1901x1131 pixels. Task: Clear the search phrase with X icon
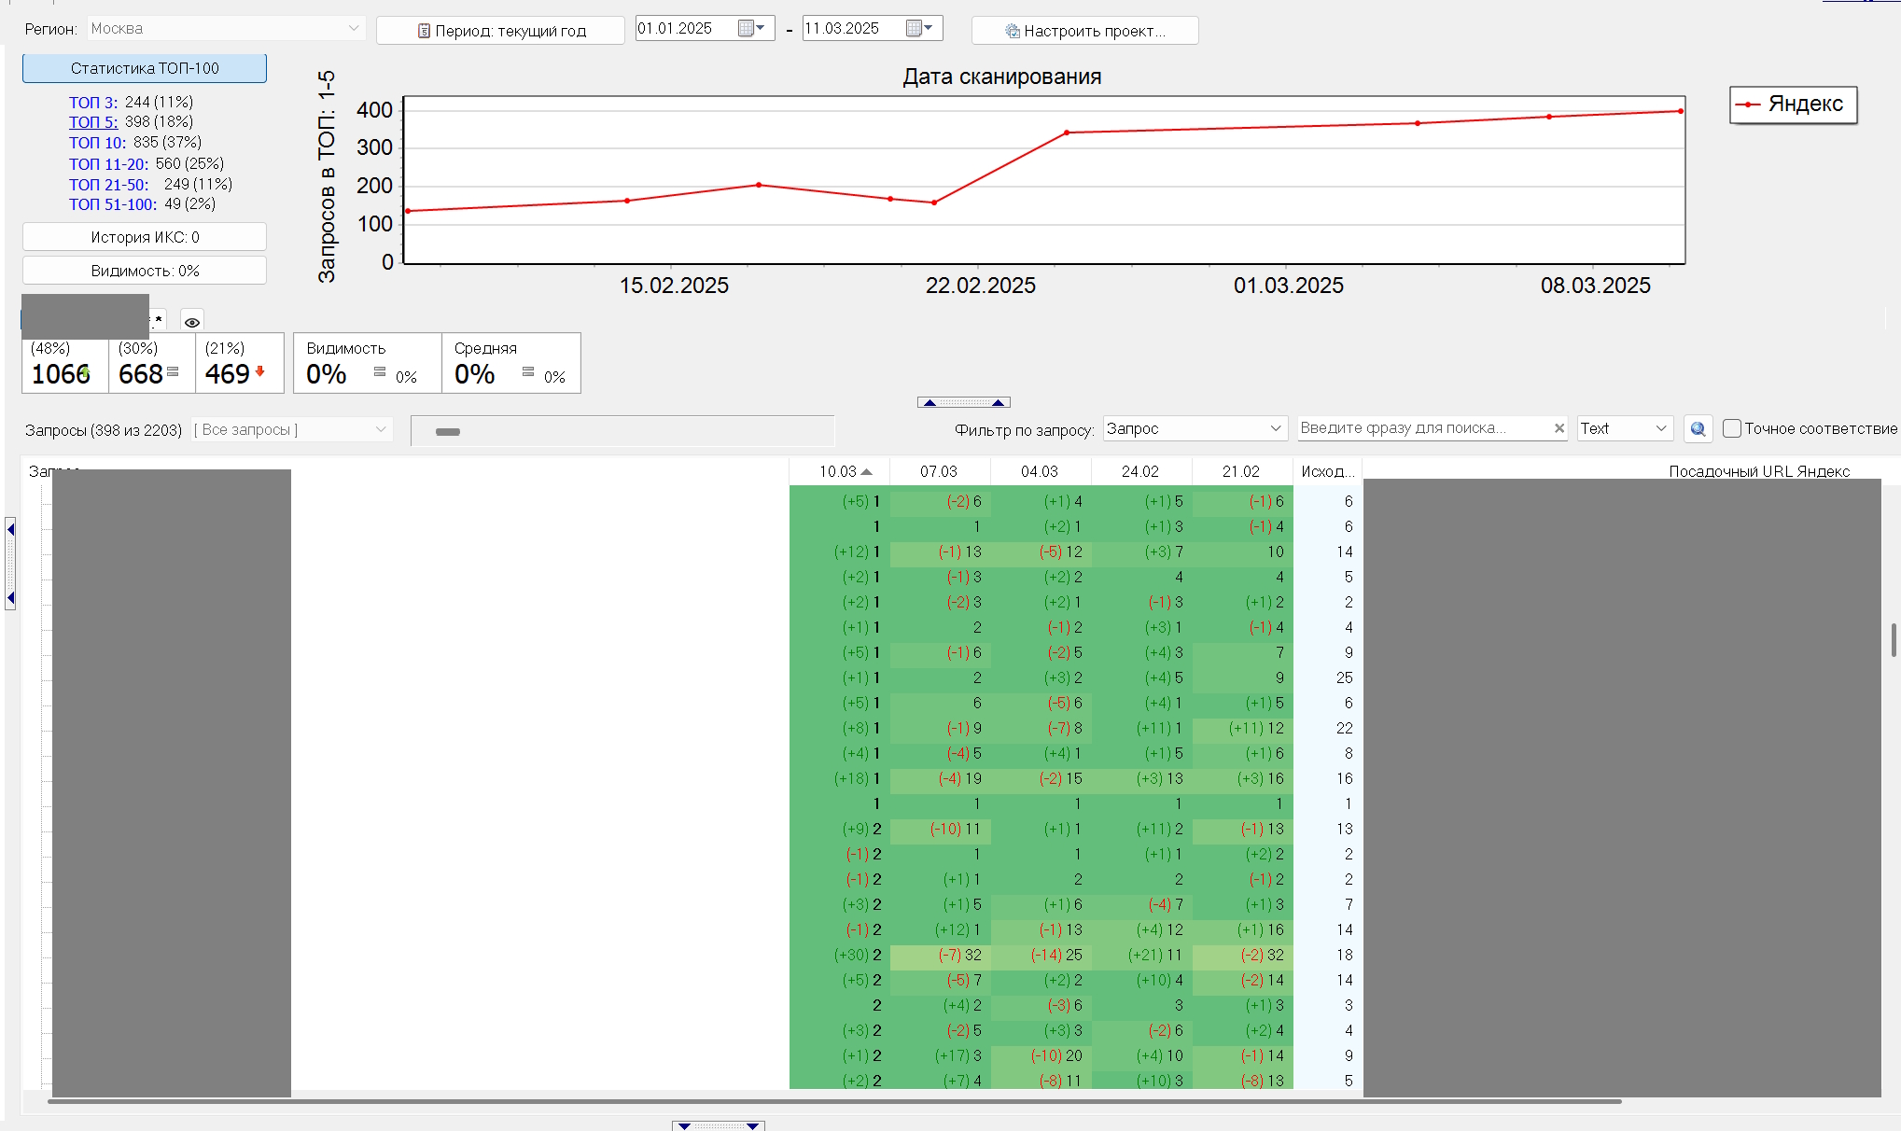1559,428
